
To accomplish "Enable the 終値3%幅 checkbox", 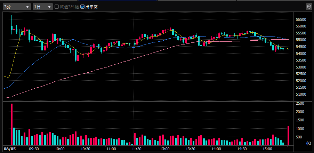I will point(57,7).
